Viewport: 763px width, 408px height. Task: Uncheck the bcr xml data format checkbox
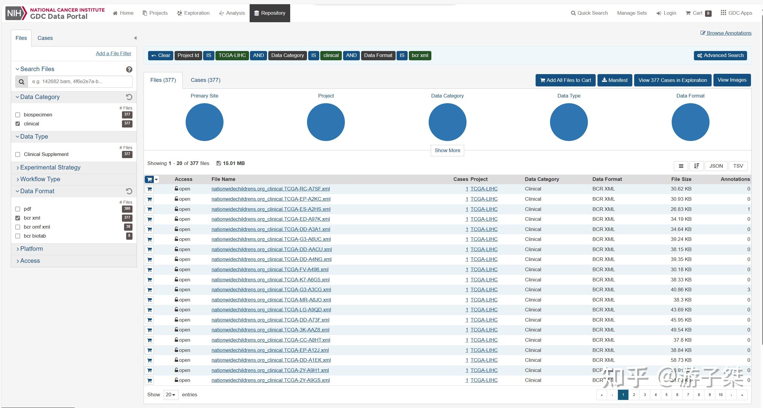(18, 218)
